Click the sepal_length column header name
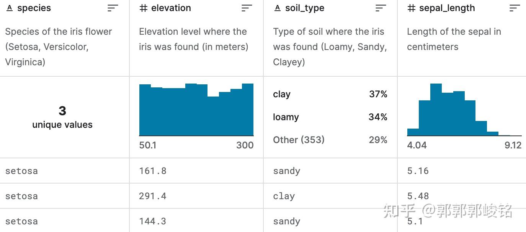Screen dimensions: 526x232 447,8
